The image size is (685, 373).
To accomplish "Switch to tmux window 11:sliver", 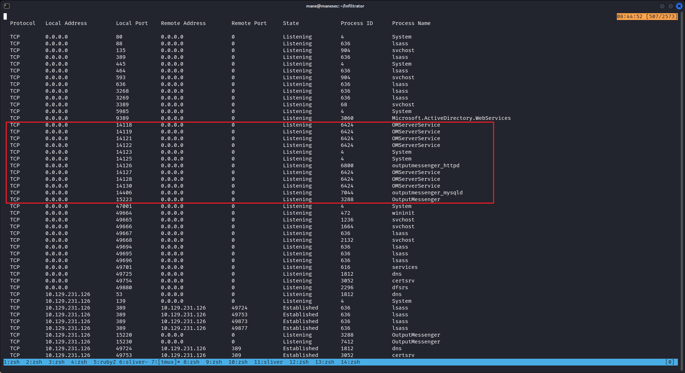I will (x=269, y=362).
